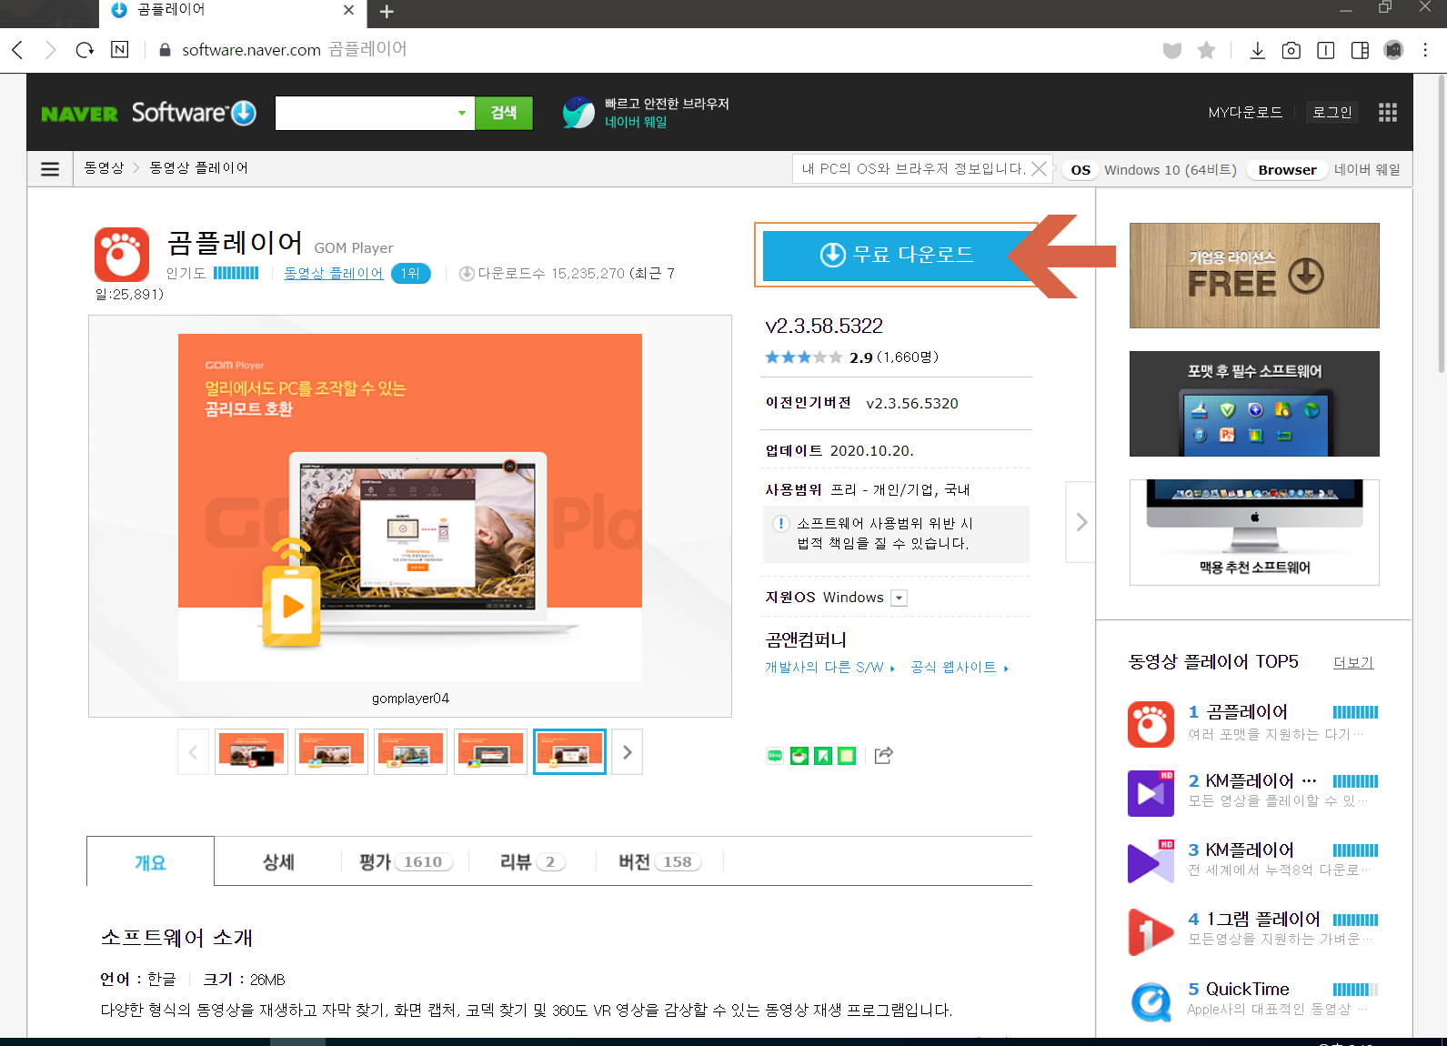Click the NAVER Software logo

point(148,113)
